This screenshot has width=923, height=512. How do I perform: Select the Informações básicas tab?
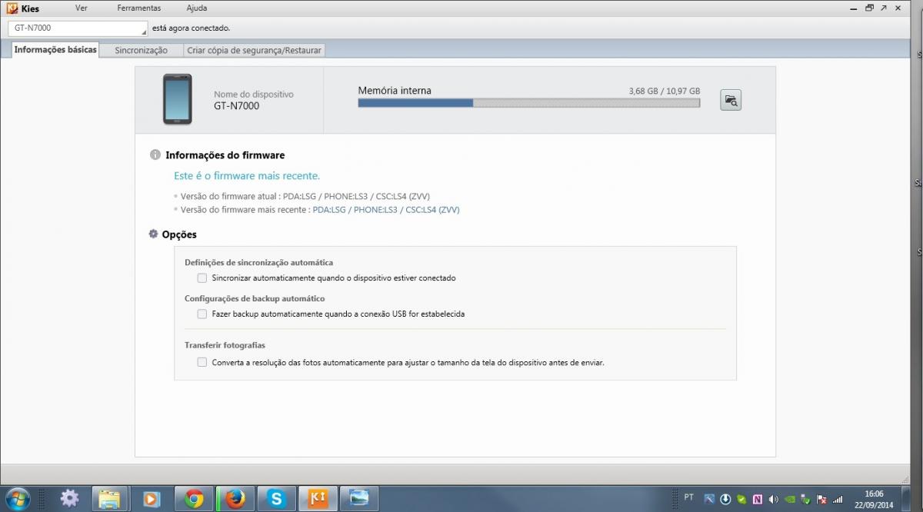tap(55, 50)
